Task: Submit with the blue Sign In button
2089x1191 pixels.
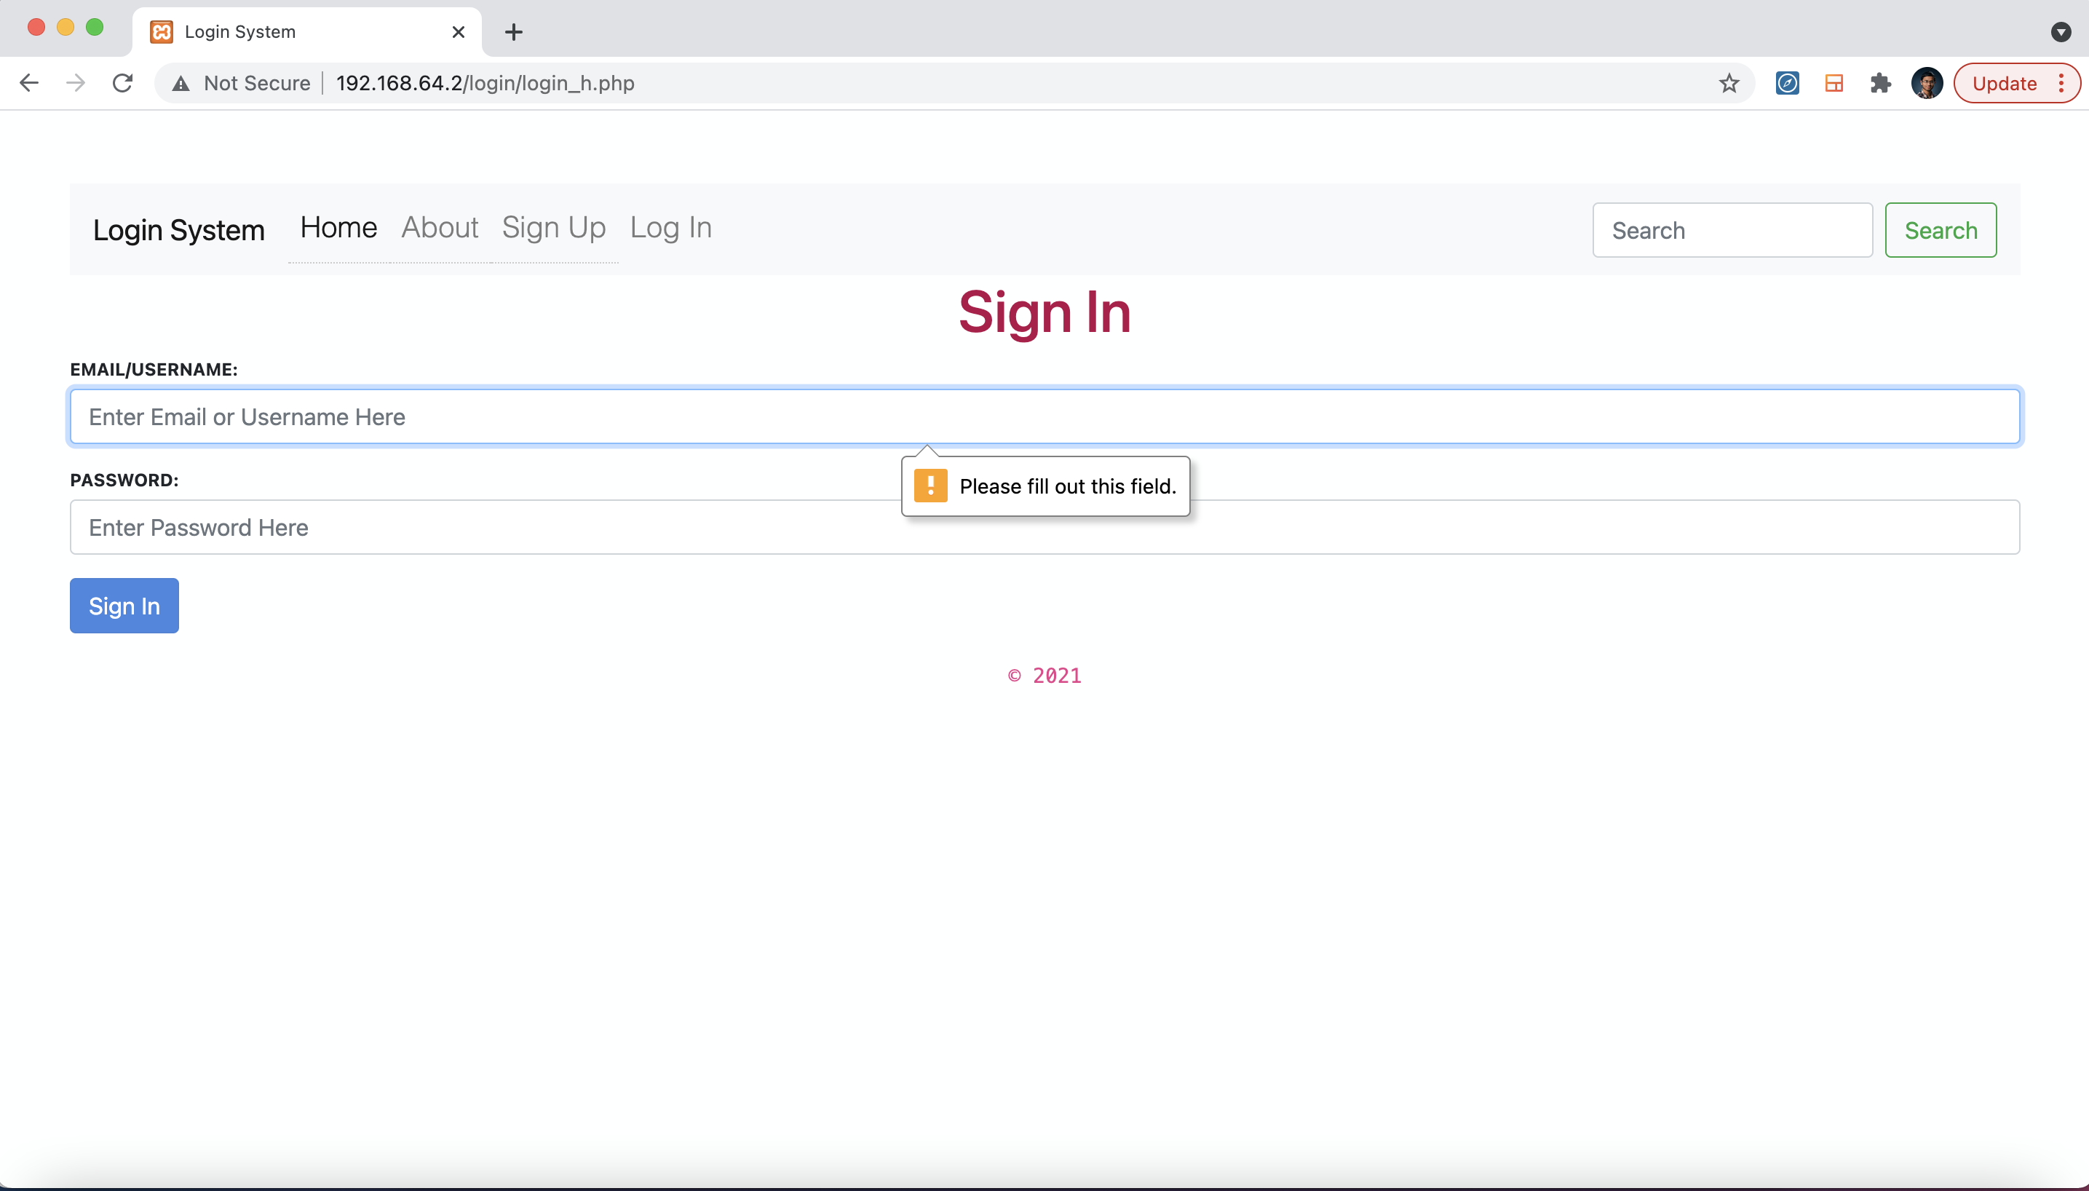Action: [x=124, y=606]
